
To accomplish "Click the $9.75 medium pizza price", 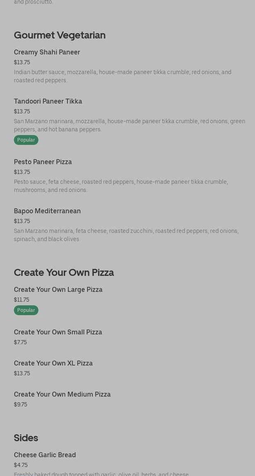I will tap(20, 405).
